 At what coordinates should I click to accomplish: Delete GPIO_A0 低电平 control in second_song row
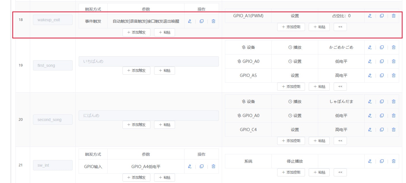[394, 116]
